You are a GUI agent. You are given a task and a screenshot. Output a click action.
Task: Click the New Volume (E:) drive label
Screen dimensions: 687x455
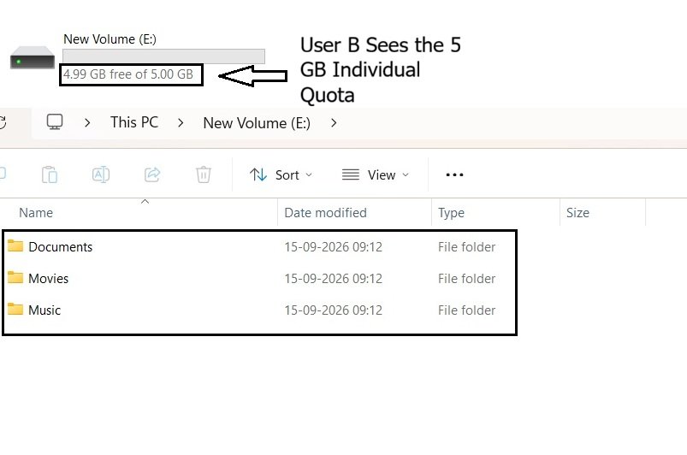tap(110, 39)
